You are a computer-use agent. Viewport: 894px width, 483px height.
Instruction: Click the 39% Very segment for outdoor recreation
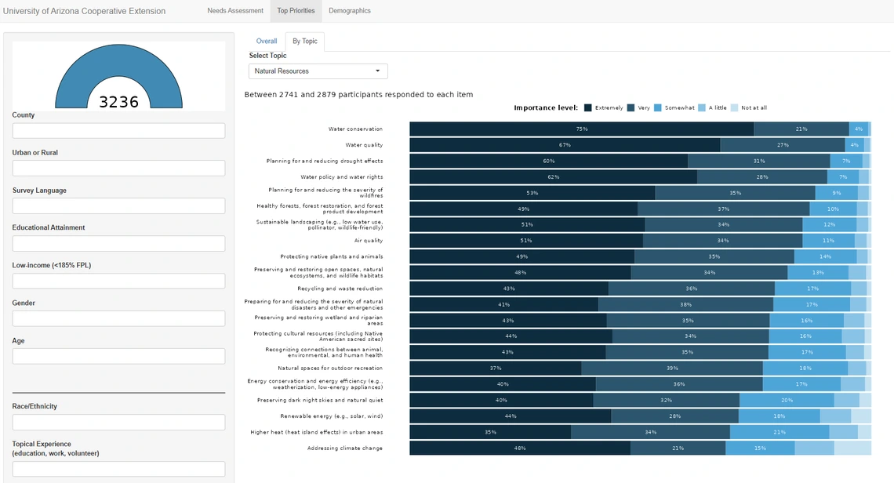pos(672,369)
